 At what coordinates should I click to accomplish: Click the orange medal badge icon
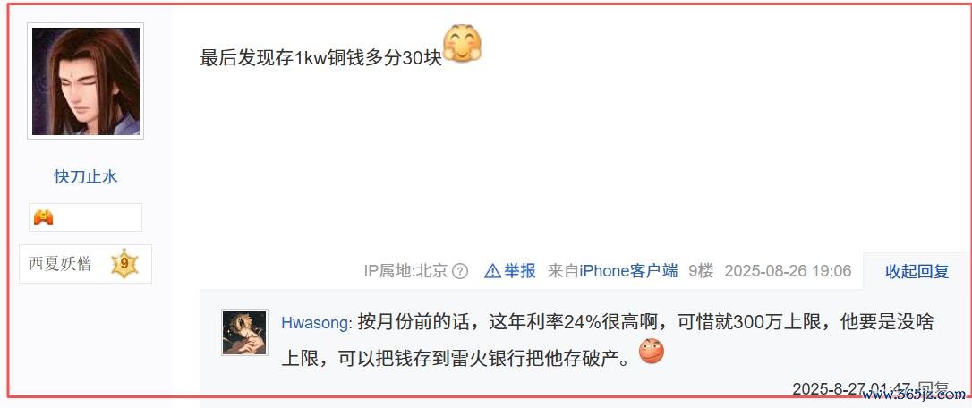tap(43, 217)
